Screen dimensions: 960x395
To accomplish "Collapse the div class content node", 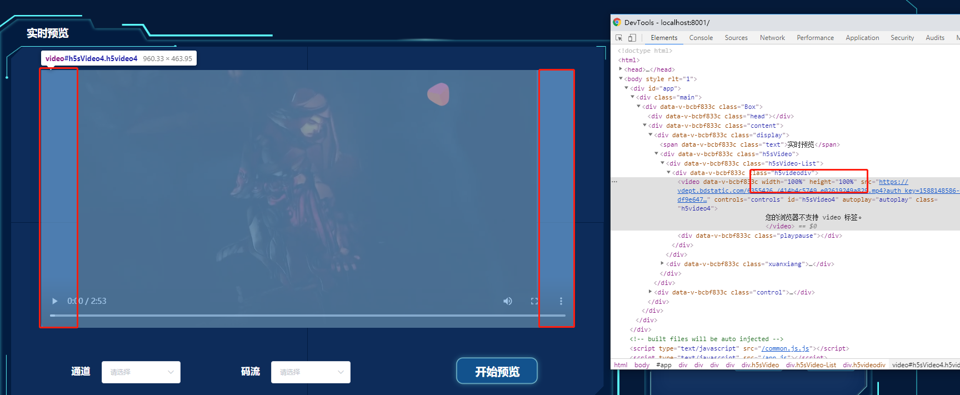I will pyautogui.click(x=645, y=125).
